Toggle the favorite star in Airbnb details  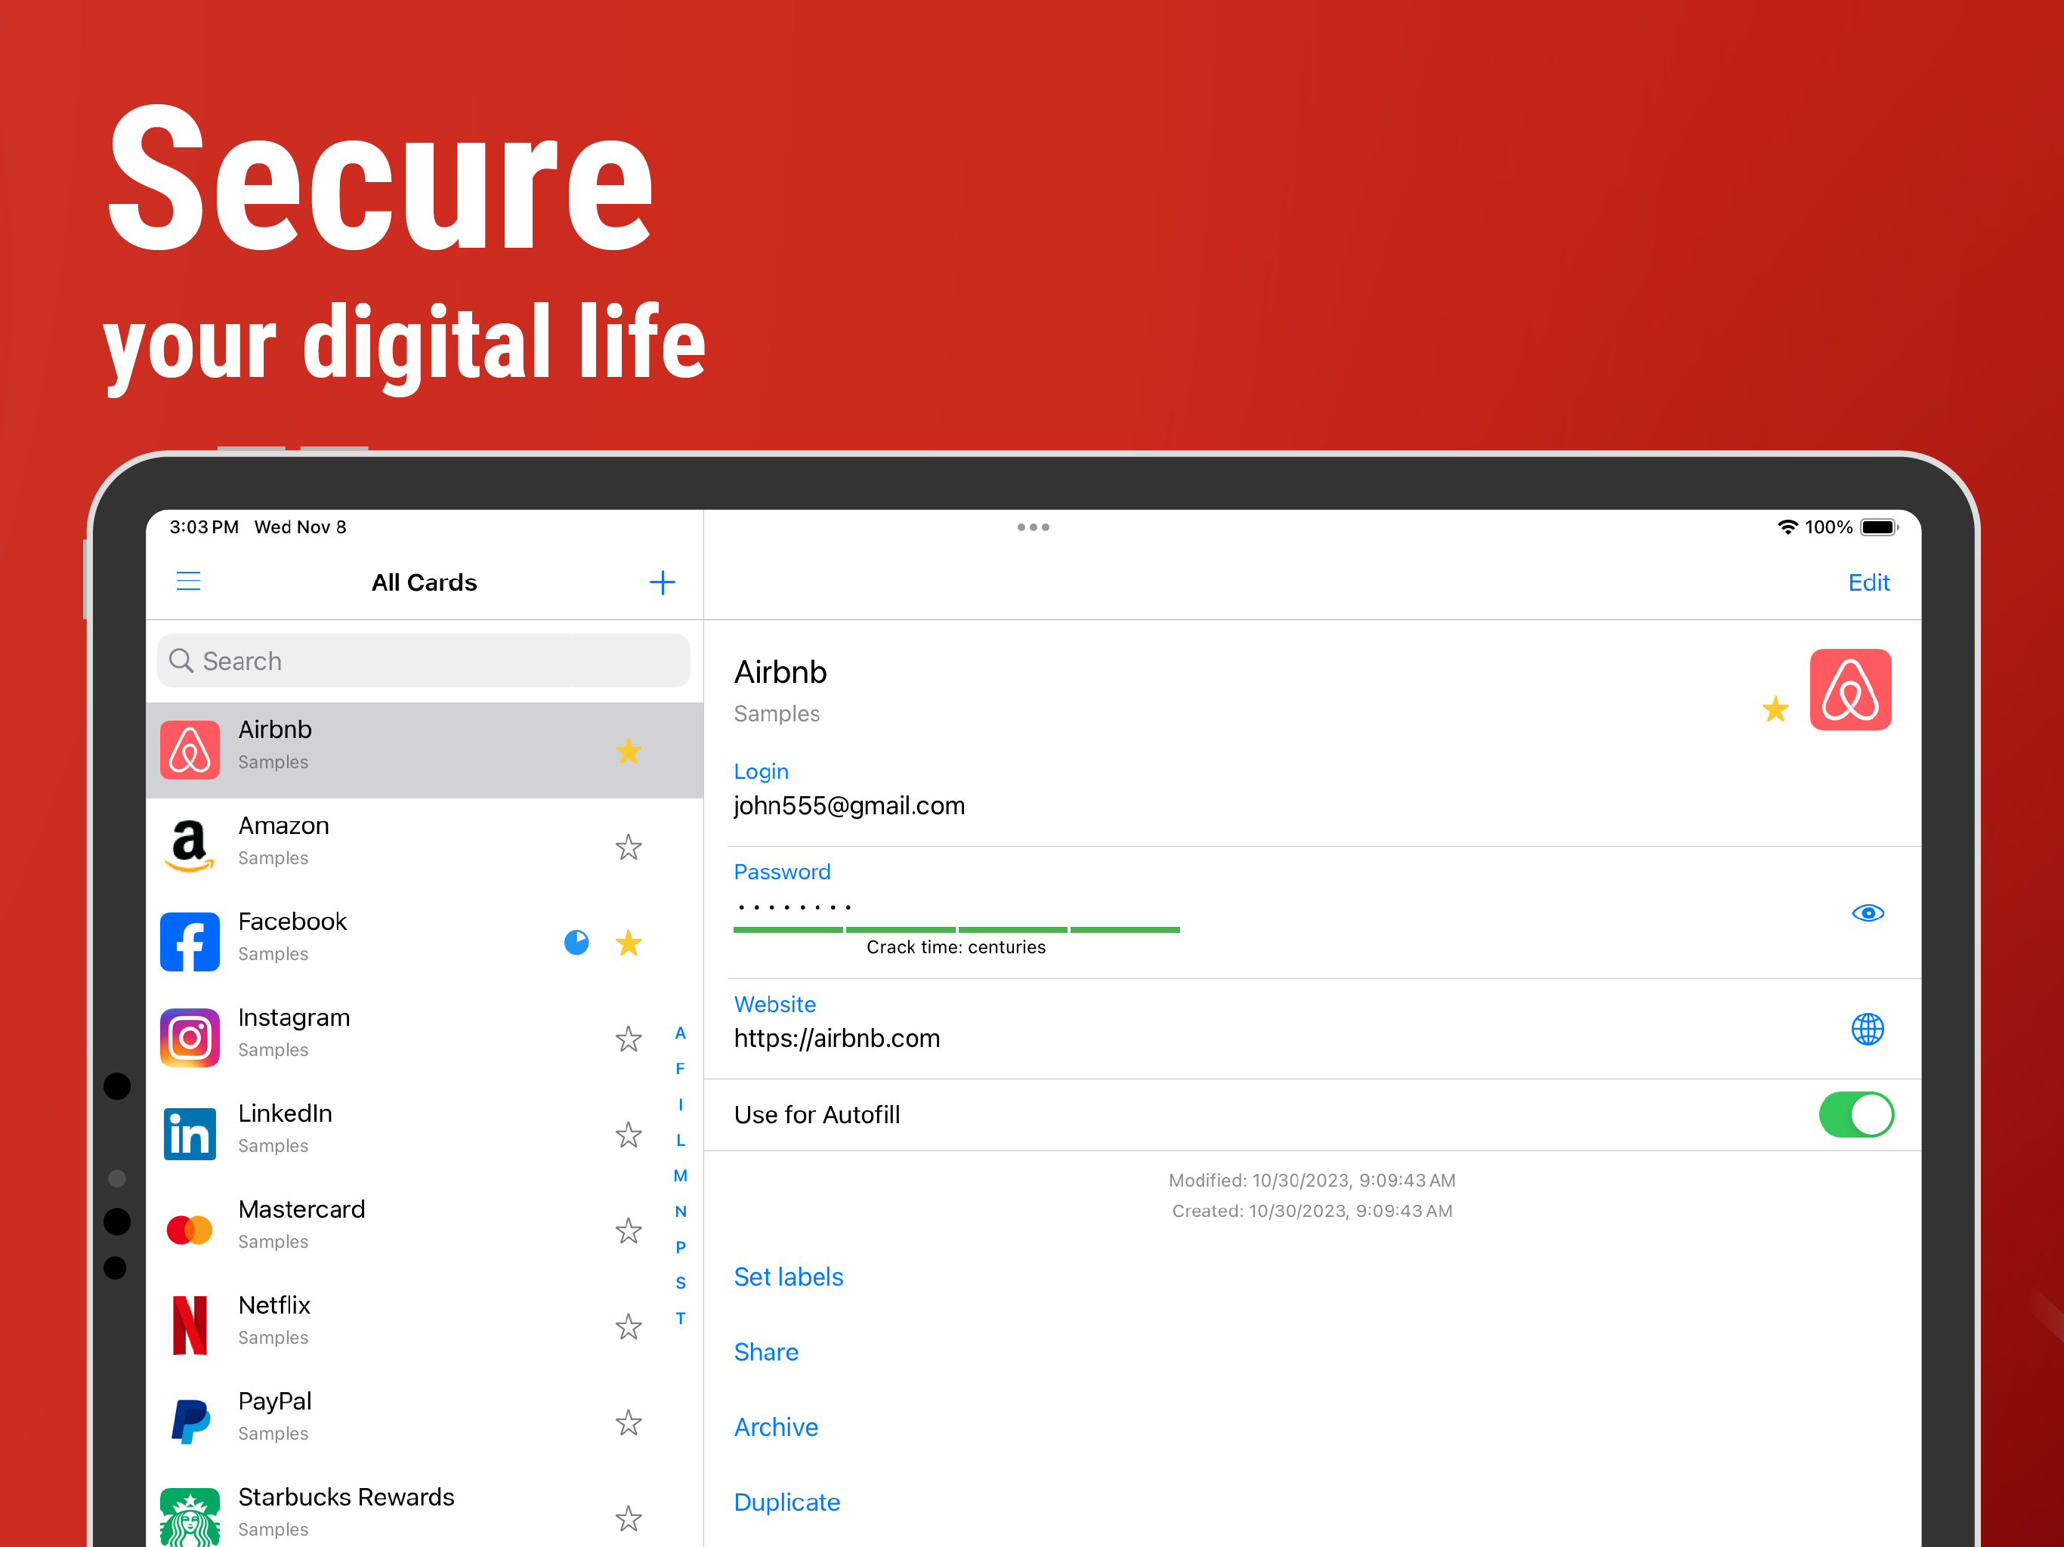(x=1775, y=709)
